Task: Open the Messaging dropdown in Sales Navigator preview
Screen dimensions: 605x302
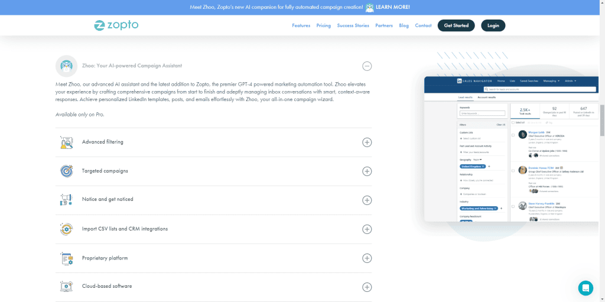Action: (551, 81)
